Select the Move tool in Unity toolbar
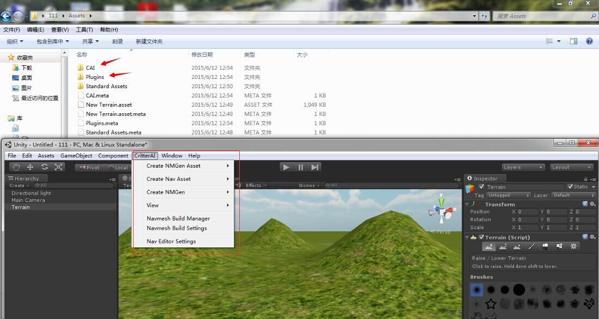The width and height of the screenshot is (599, 319). click(30, 167)
